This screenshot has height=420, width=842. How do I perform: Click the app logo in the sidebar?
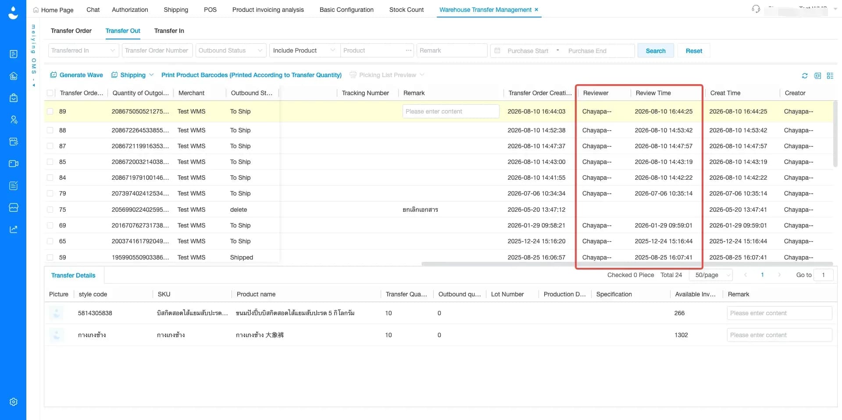point(13,13)
